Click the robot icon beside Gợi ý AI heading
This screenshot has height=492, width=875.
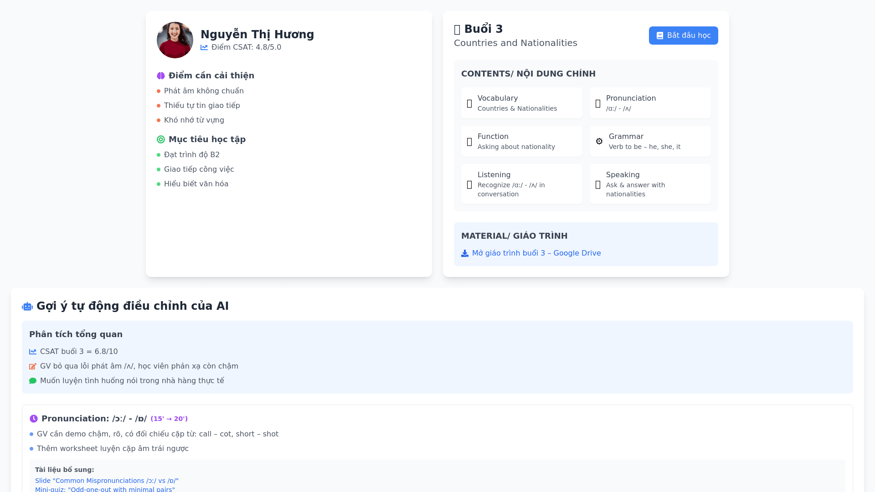click(27, 307)
